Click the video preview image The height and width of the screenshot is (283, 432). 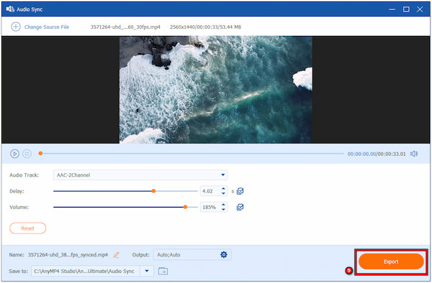coord(216,90)
